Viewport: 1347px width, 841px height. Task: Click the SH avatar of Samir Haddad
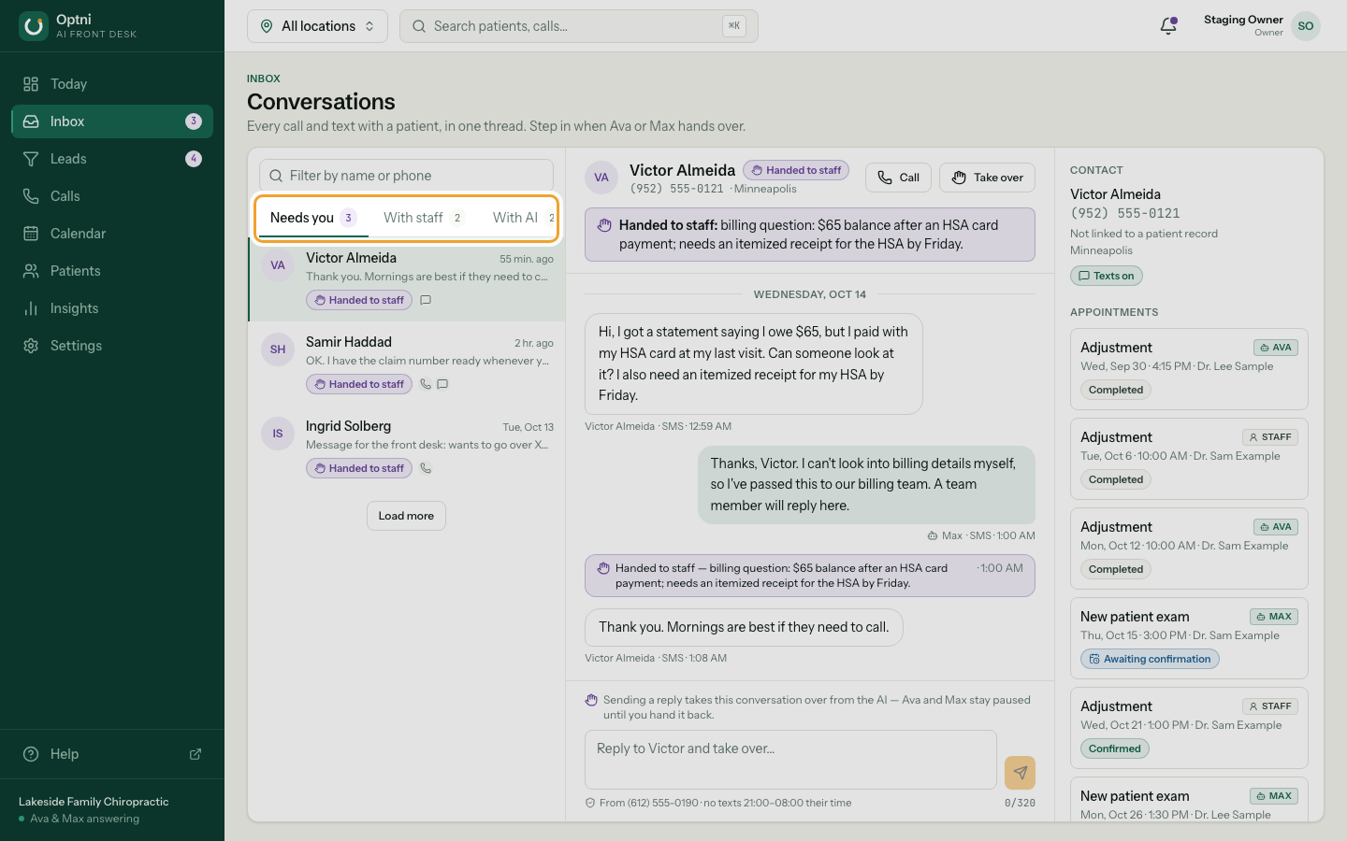[278, 349]
